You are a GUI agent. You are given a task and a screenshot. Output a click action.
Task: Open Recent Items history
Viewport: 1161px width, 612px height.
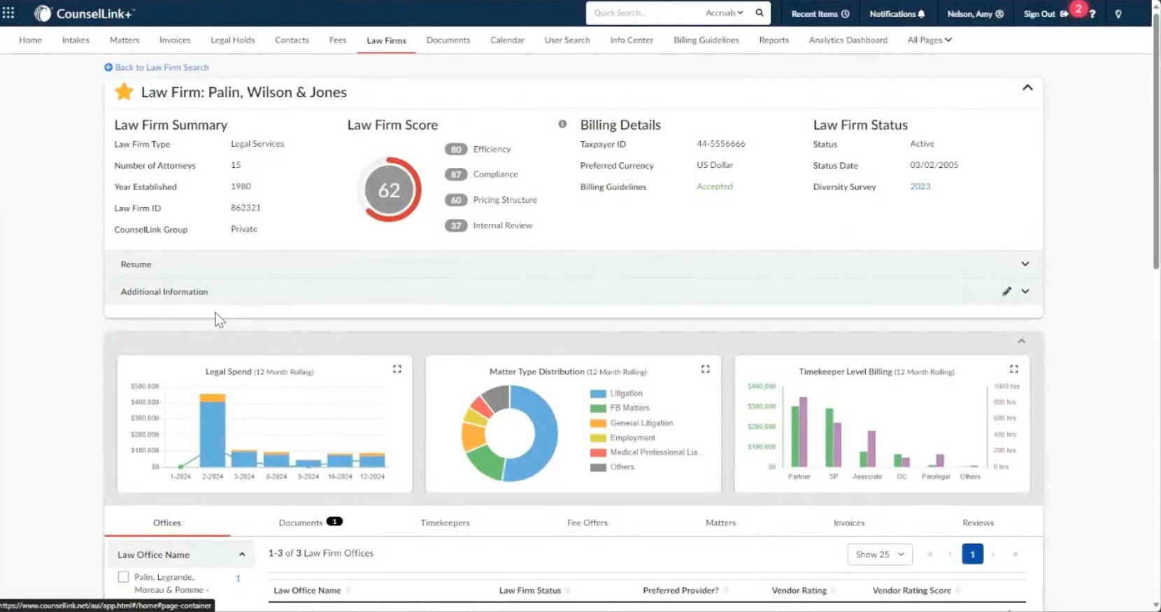pos(820,14)
